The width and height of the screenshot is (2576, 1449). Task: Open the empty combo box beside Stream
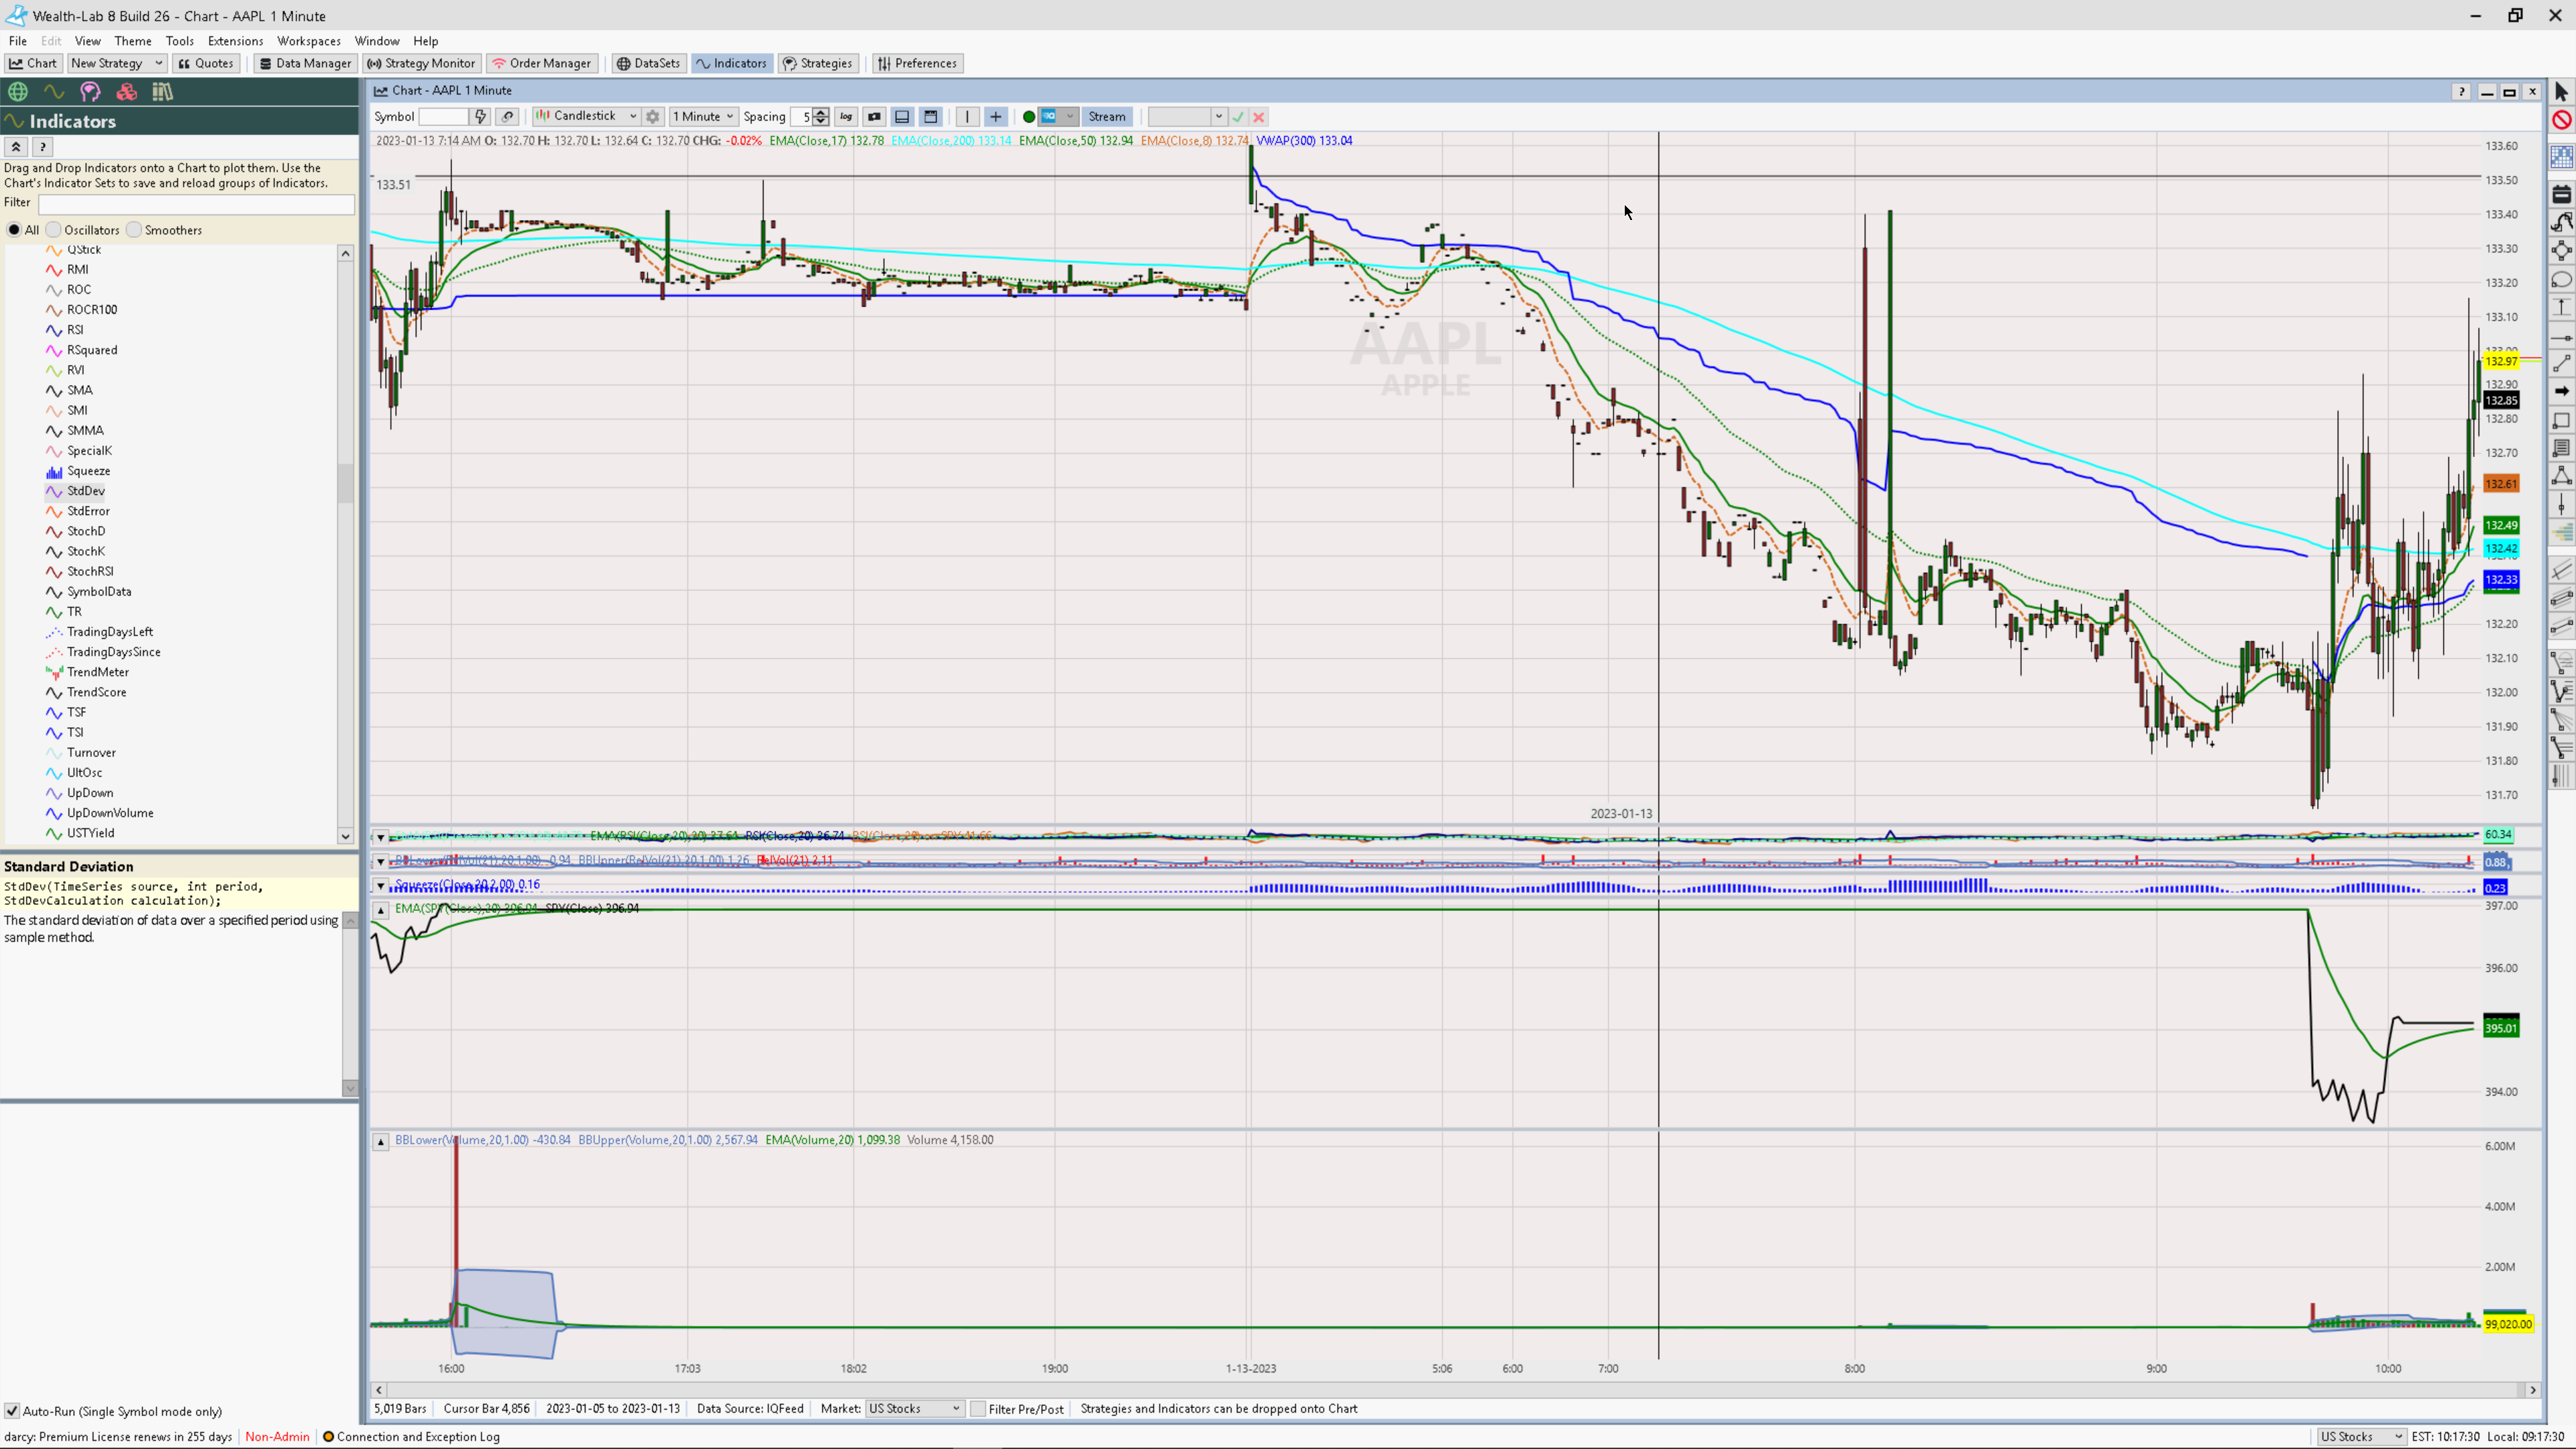(x=1187, y=117)
